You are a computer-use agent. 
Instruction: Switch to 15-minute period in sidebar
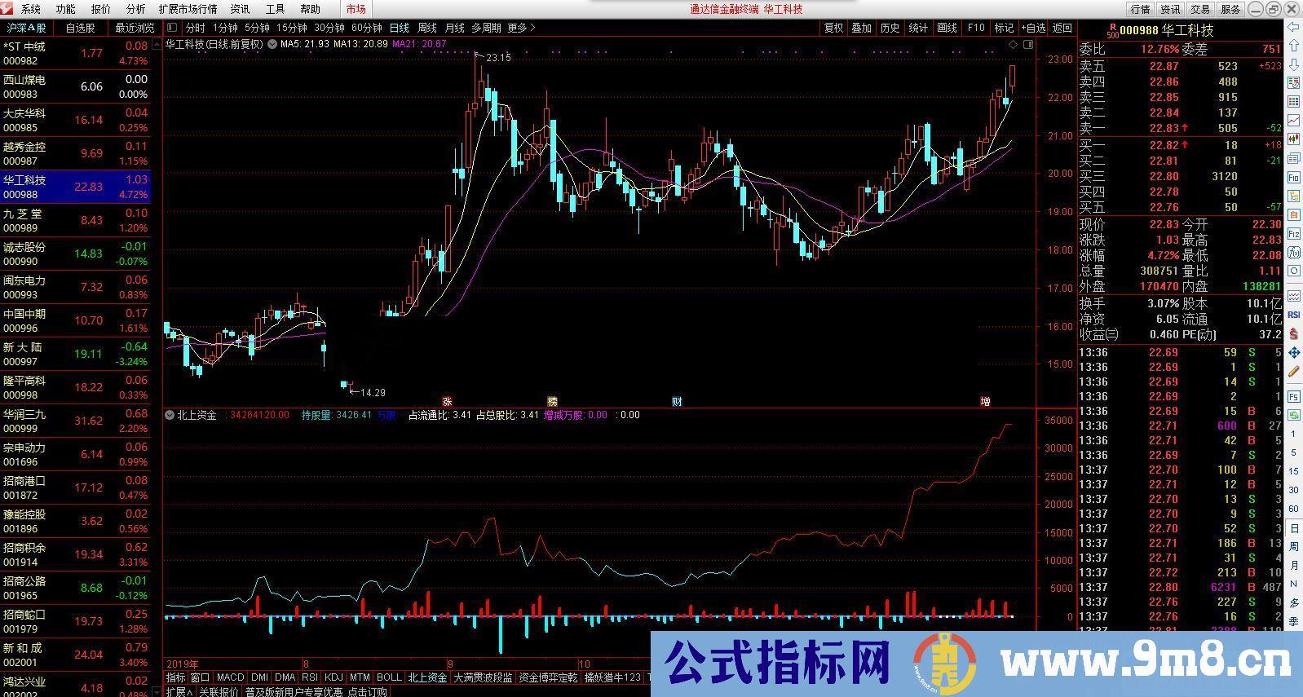pyautogui.click(x=1293, y=471)
